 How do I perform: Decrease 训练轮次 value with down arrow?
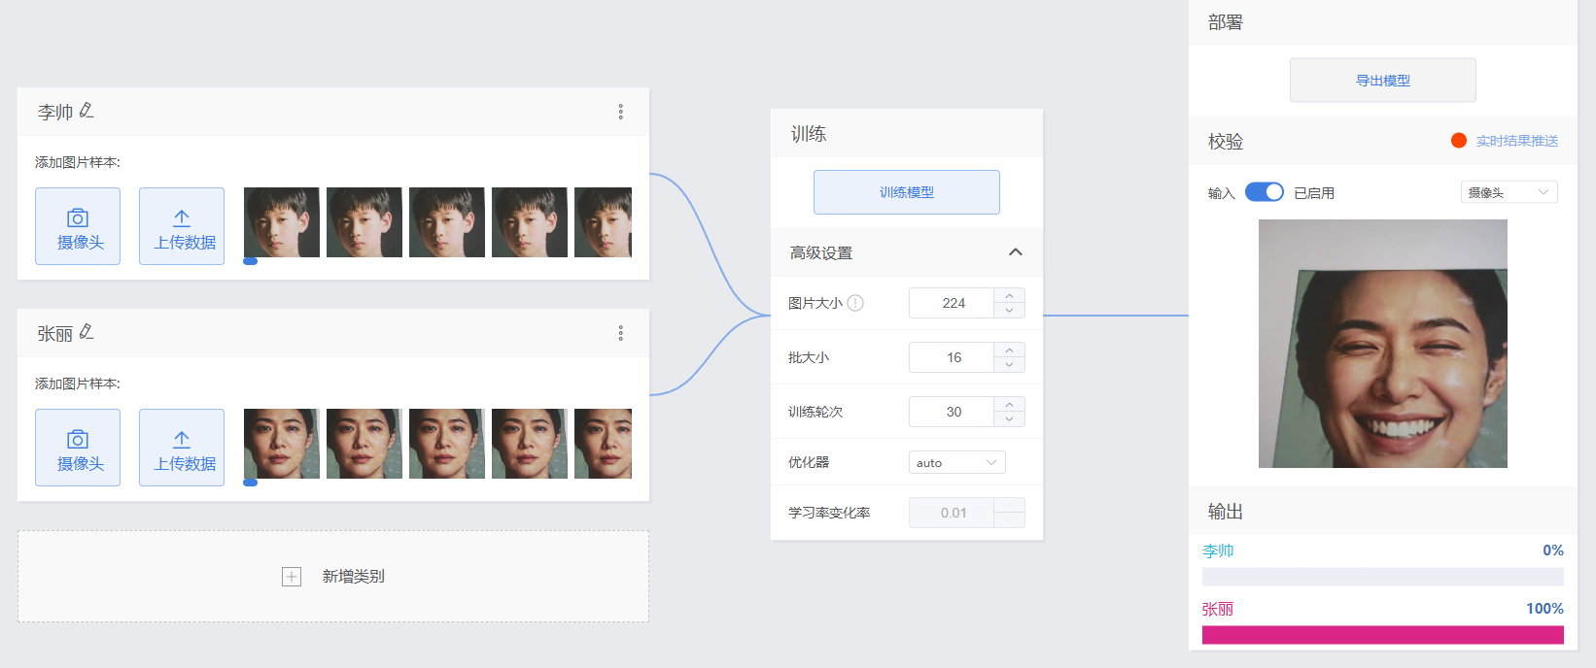[x=1009, y=419]
